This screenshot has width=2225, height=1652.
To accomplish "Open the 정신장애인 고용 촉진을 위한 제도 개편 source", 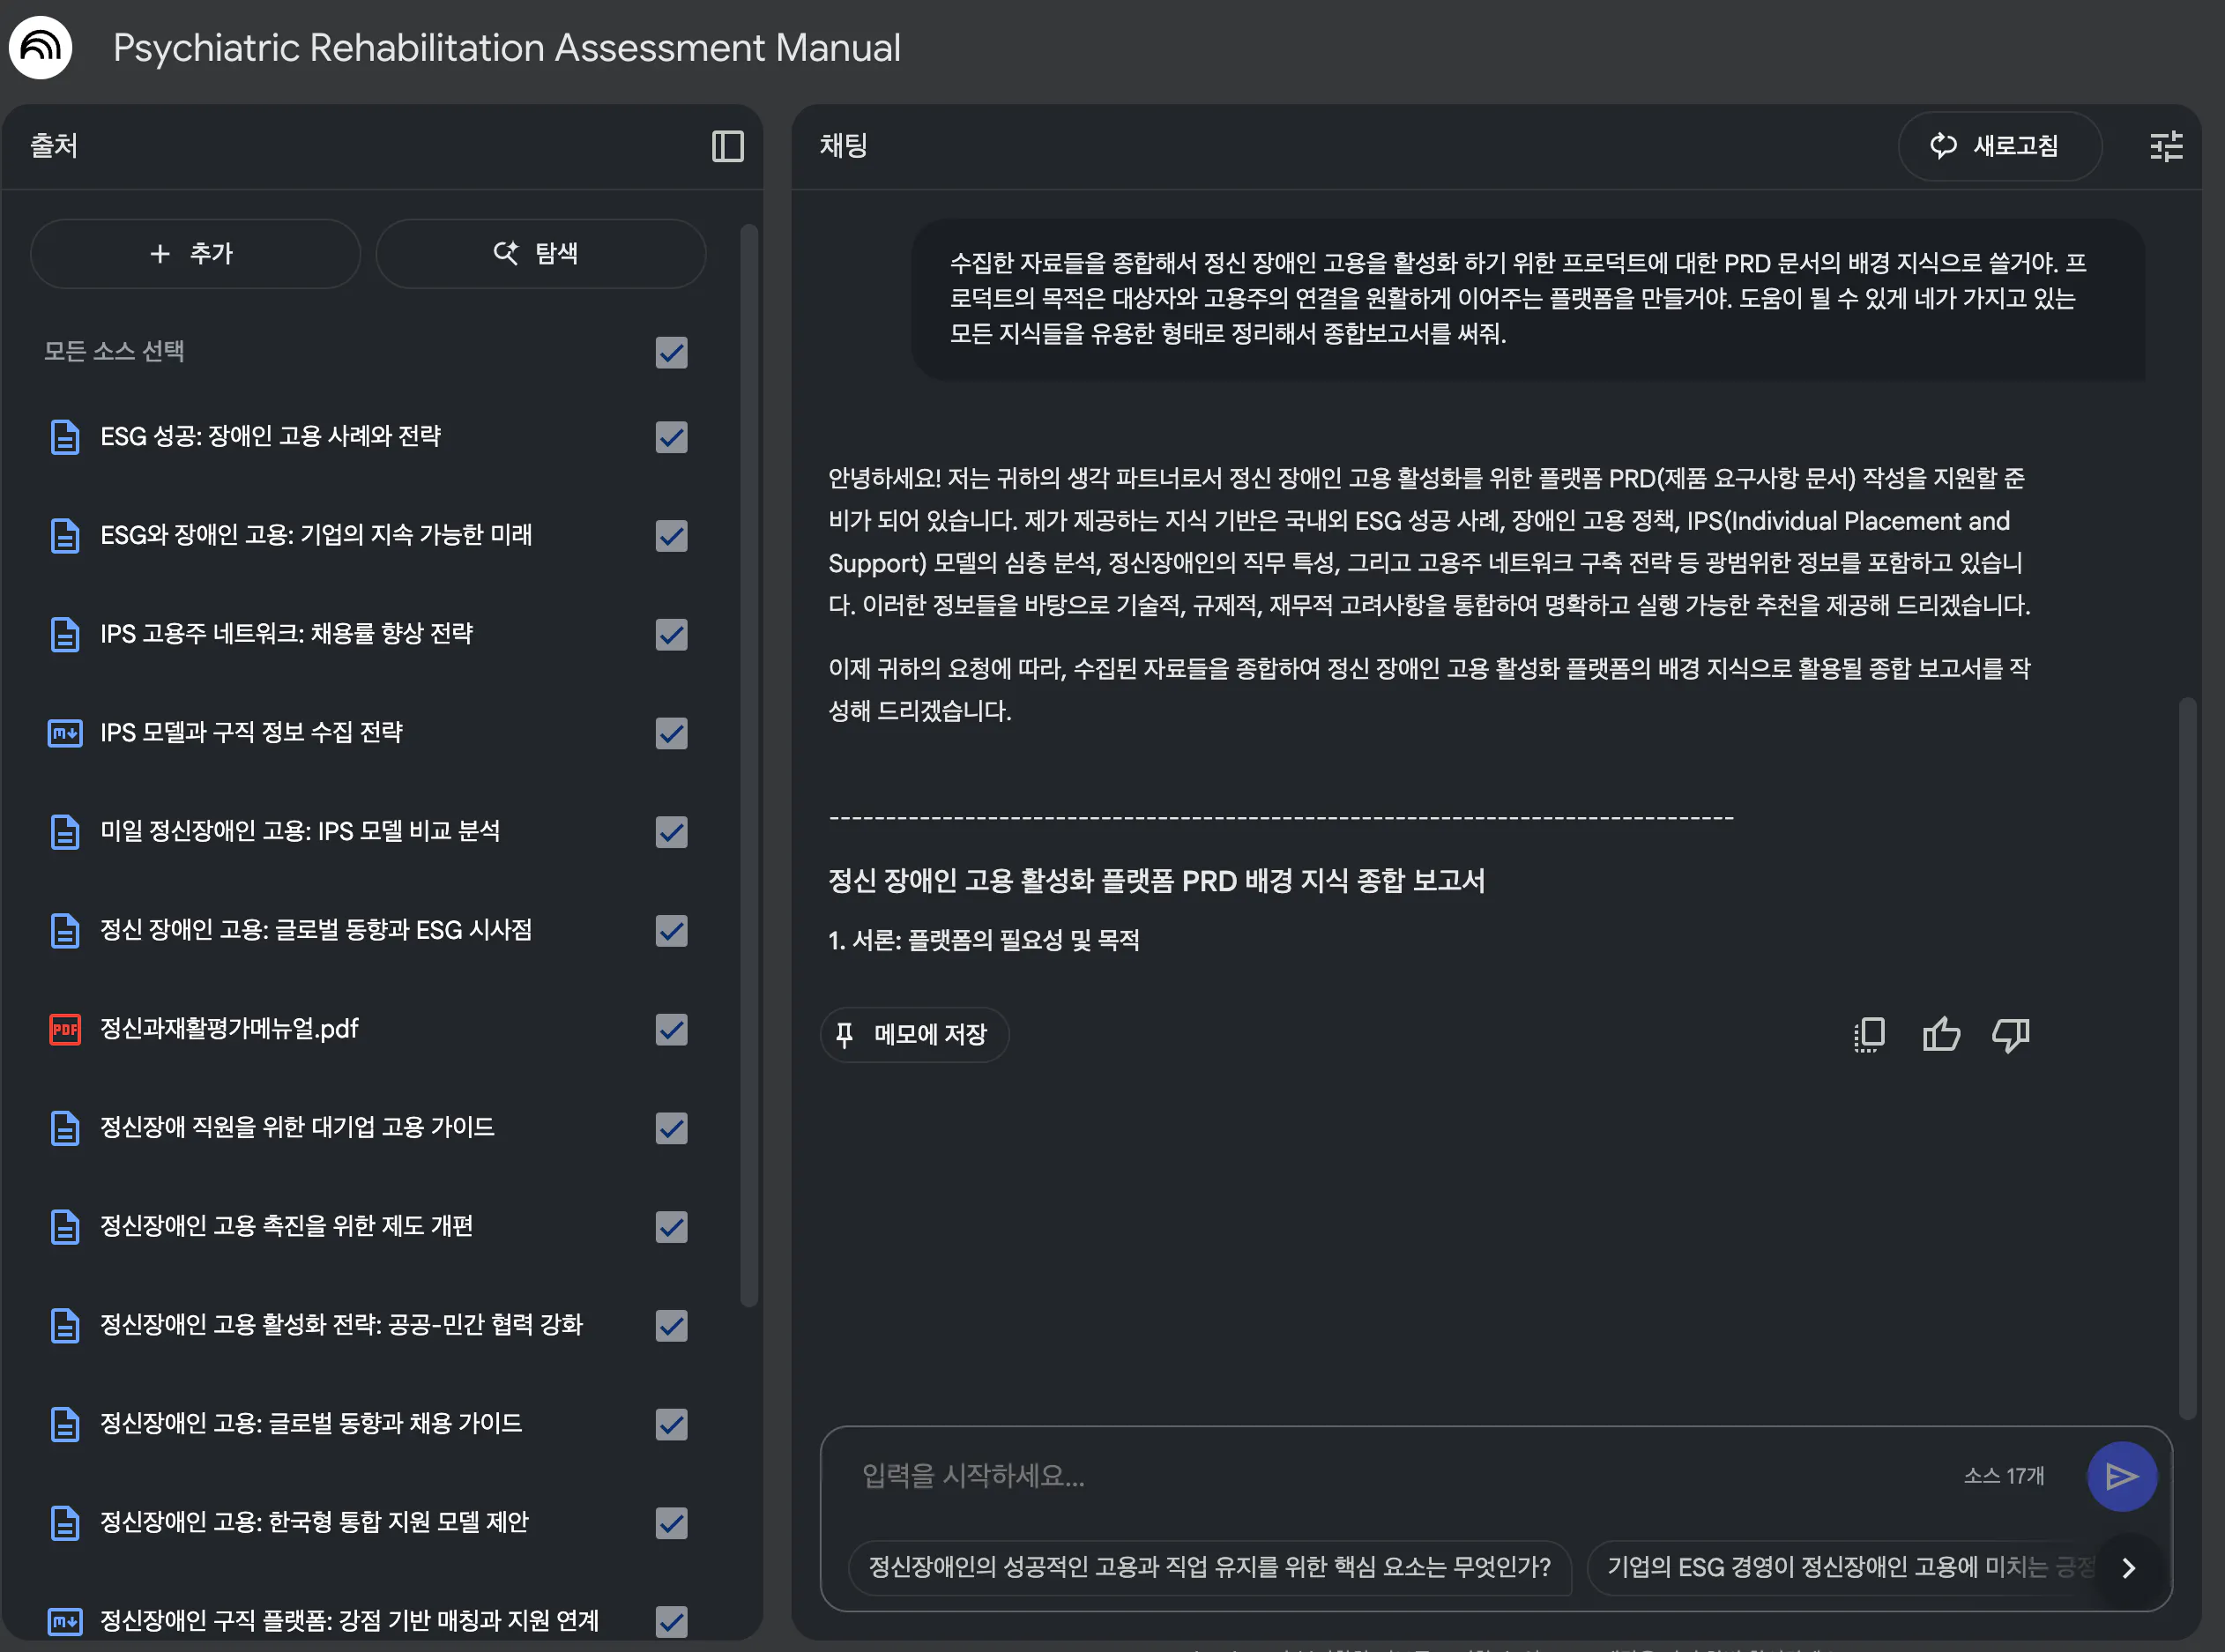I will click(286, 1226).
